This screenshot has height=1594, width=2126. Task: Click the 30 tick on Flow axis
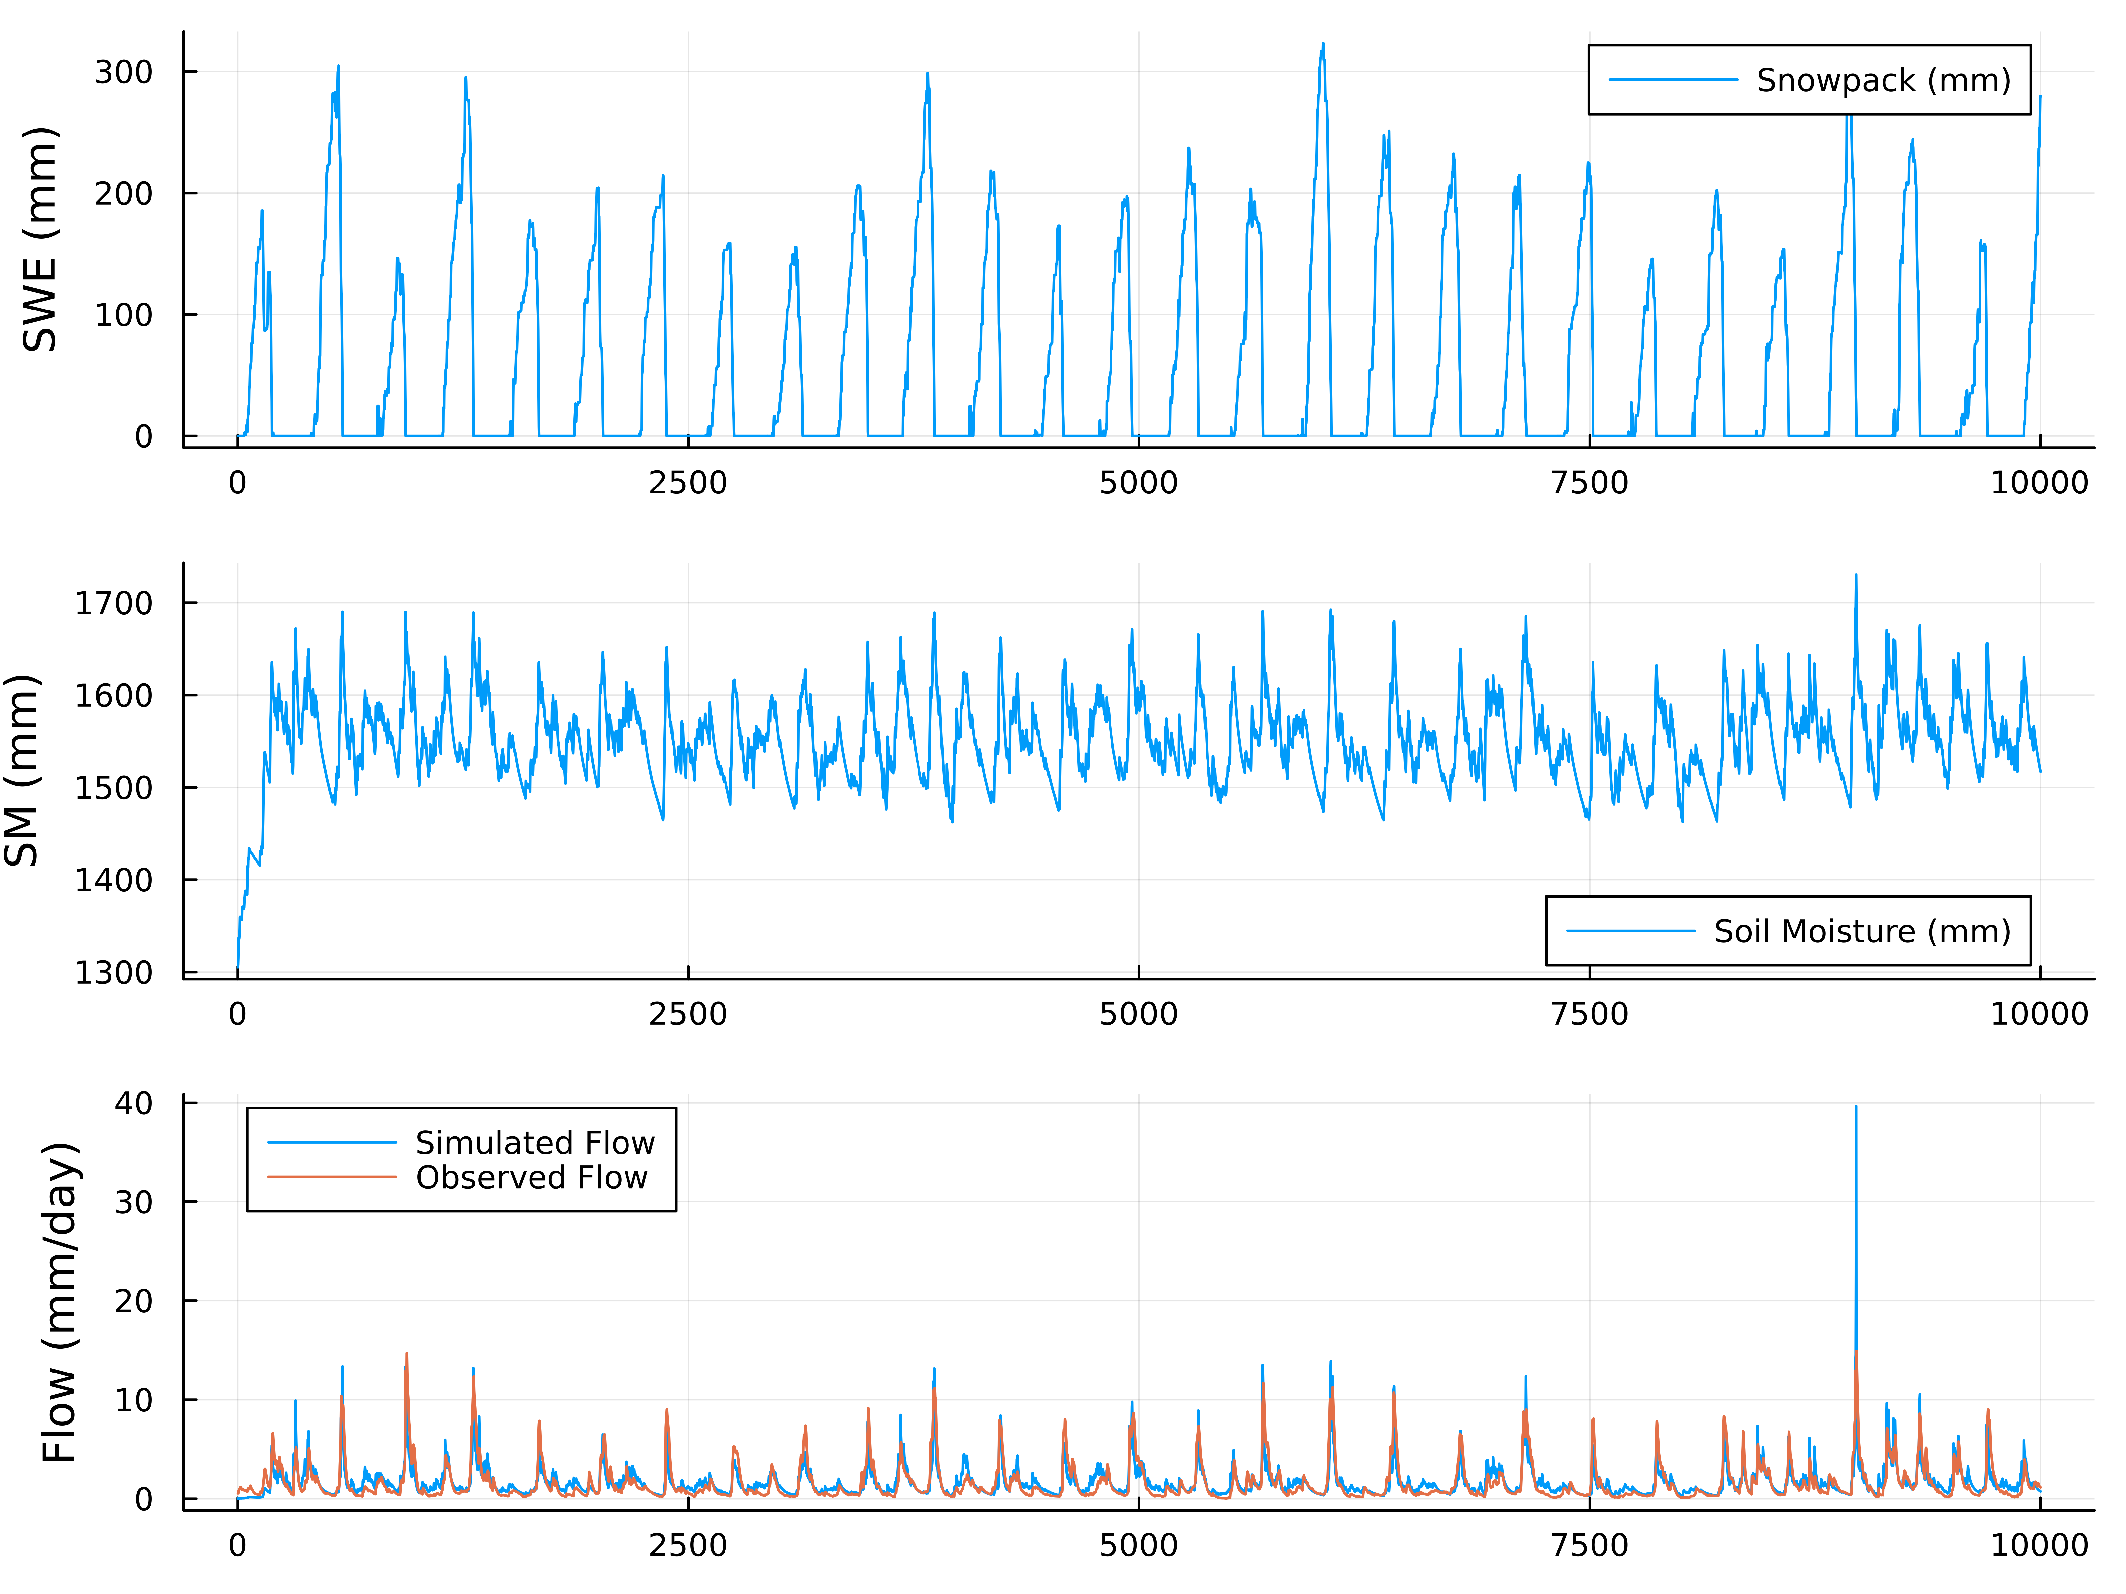[134, 1202]
